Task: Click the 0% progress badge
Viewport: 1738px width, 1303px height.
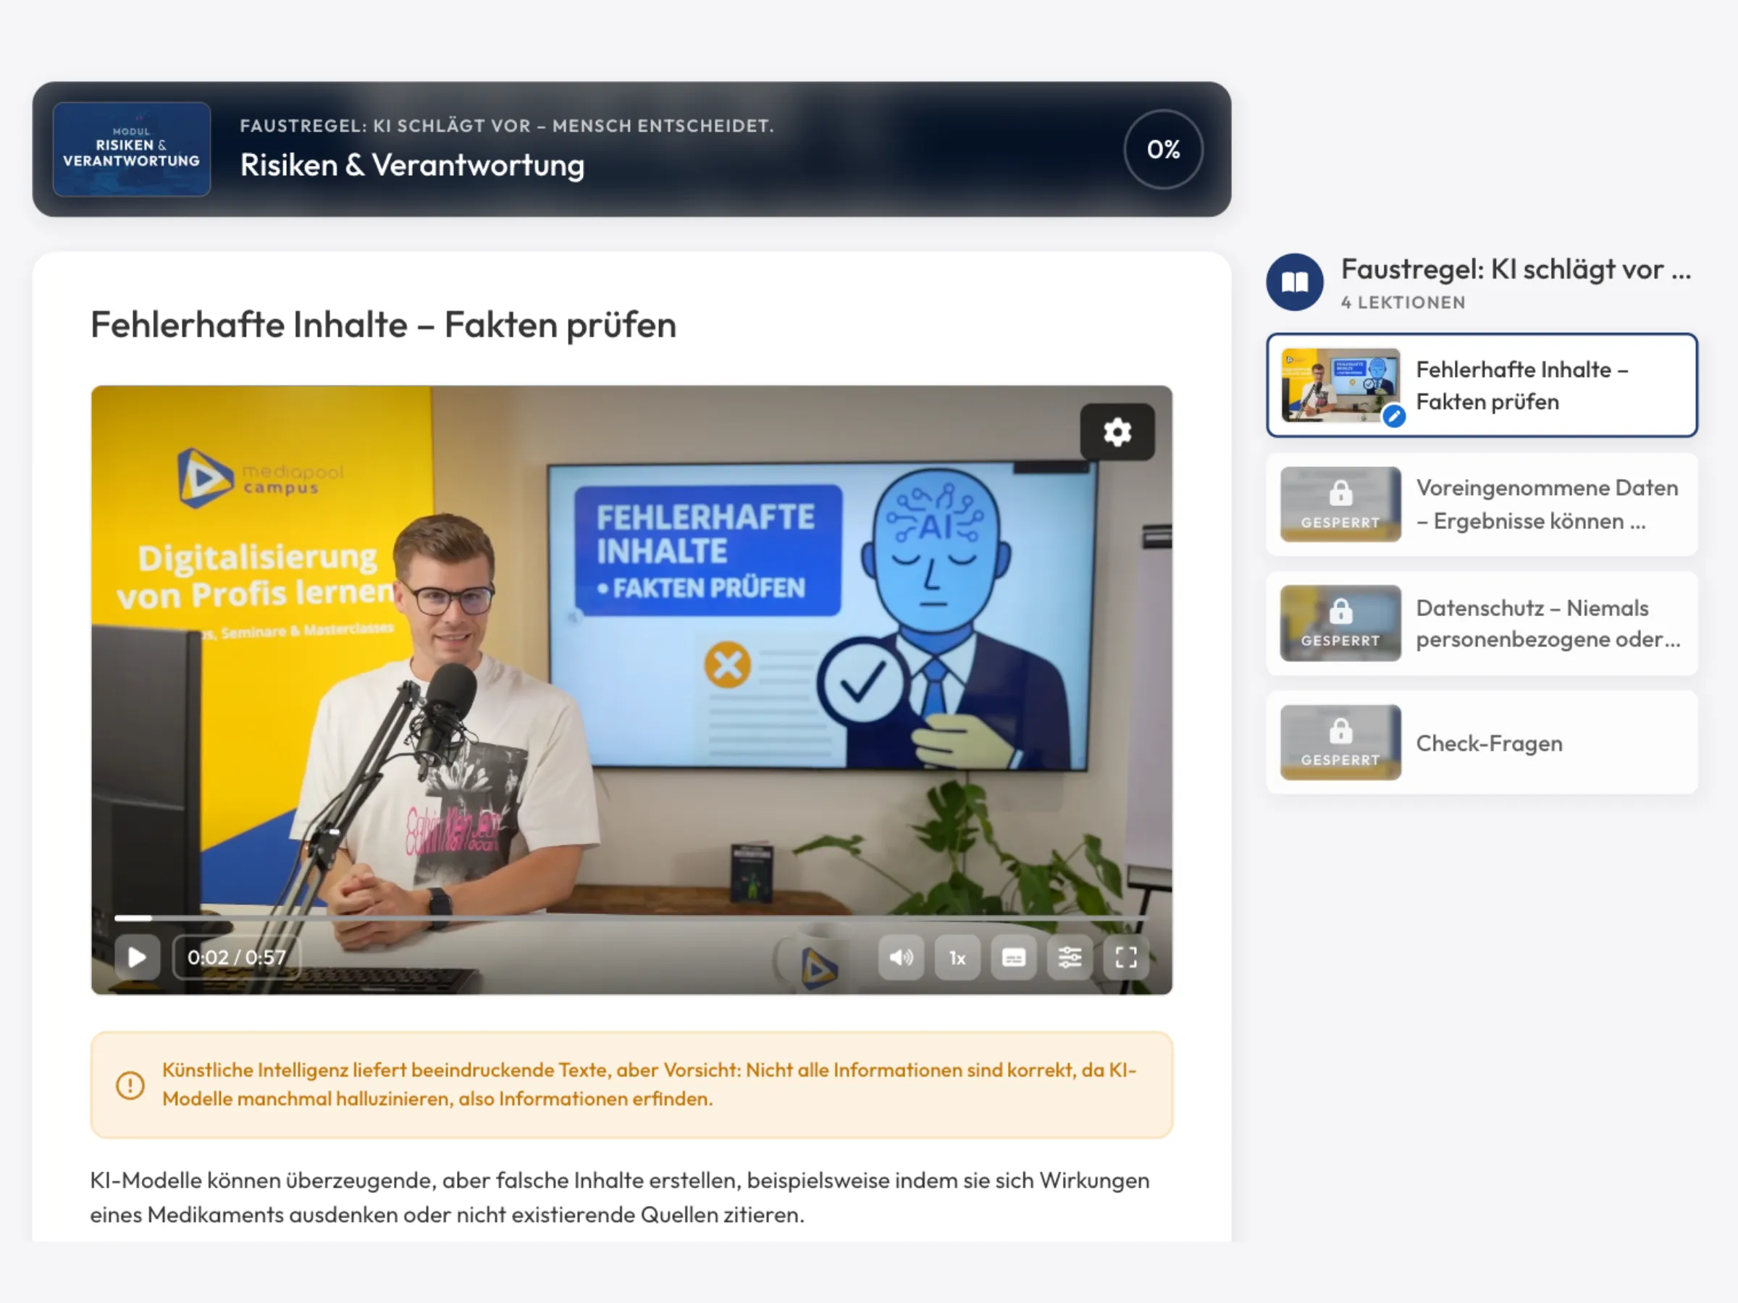Action: 1163,149
